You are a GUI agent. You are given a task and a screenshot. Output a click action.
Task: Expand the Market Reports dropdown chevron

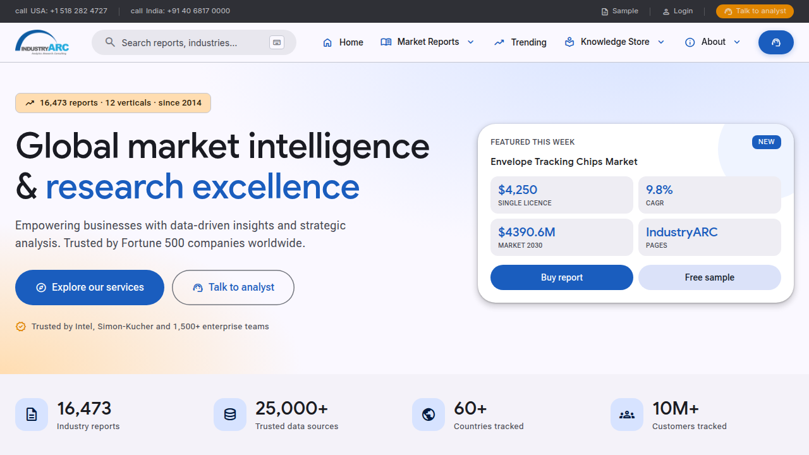coord(470,42)
